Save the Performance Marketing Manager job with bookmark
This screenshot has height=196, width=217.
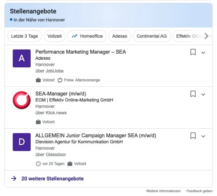click(193, 52)
